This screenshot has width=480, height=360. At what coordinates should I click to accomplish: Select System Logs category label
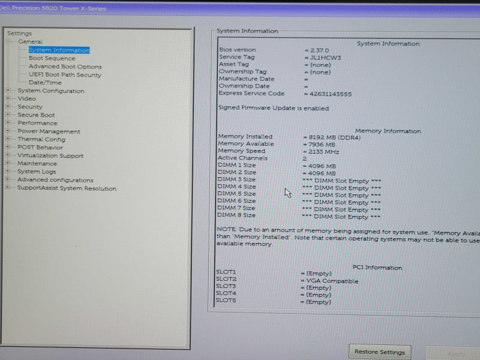[37, 172]
